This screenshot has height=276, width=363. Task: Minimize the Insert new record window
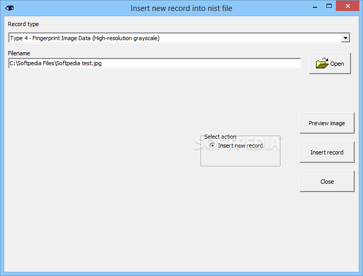pyautogui.click(x=315, y=6)
